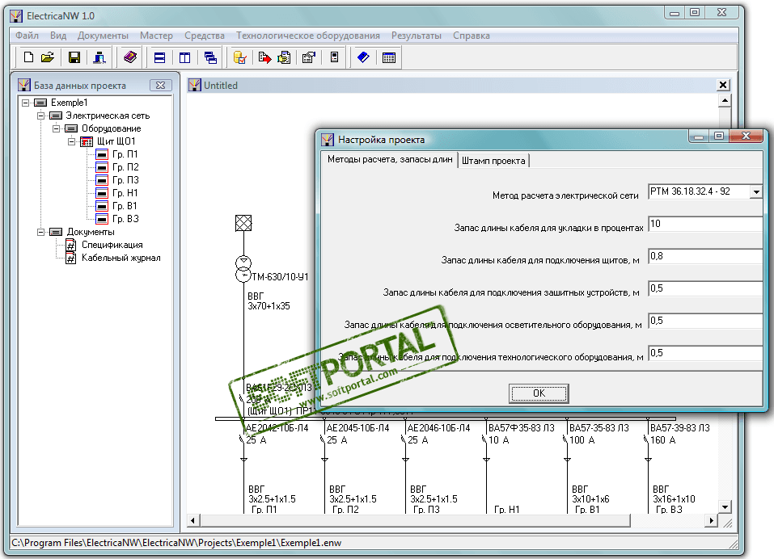The image size is (774, 559).
Task: Open the Средства menu
Action: pyautogui.click(x=205, y=36)
